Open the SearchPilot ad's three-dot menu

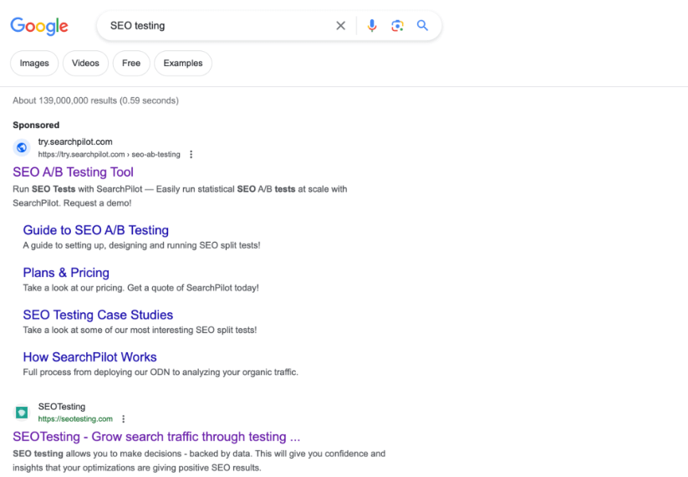pos(191,155)
